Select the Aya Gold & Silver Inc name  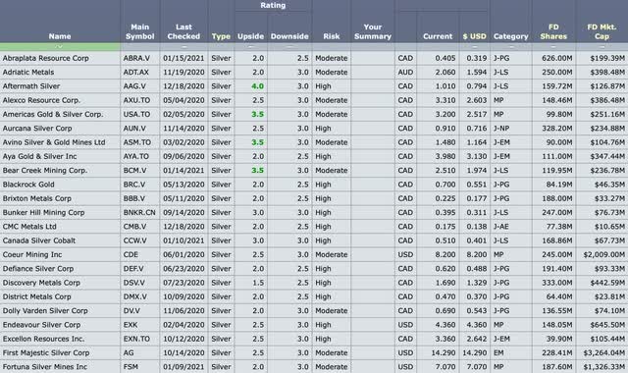[39, 156]
